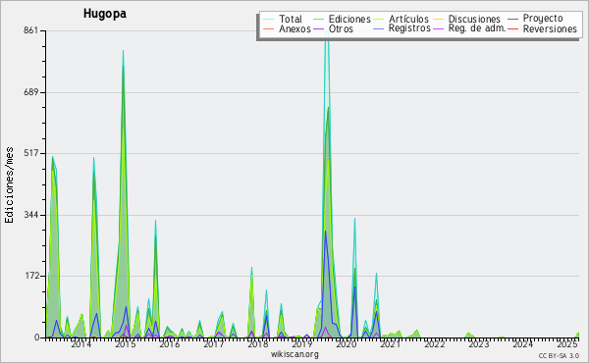
Task: Click the y-axis value 0
Action: (x=36, y=337)
